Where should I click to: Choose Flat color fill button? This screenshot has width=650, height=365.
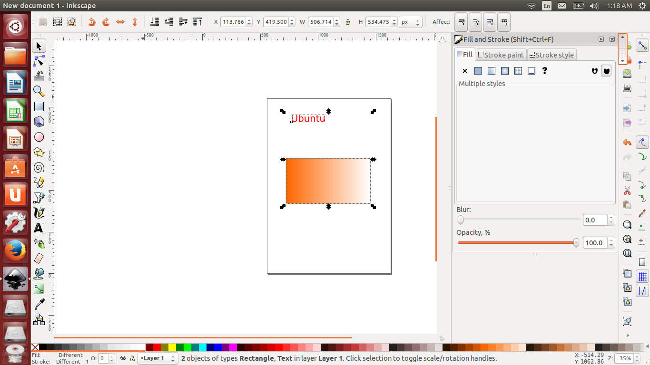point(478,71)
